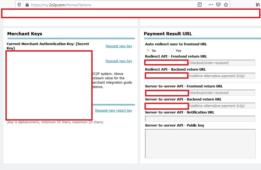
Task: Open site information via padlock icon
Action: point(27,5)
